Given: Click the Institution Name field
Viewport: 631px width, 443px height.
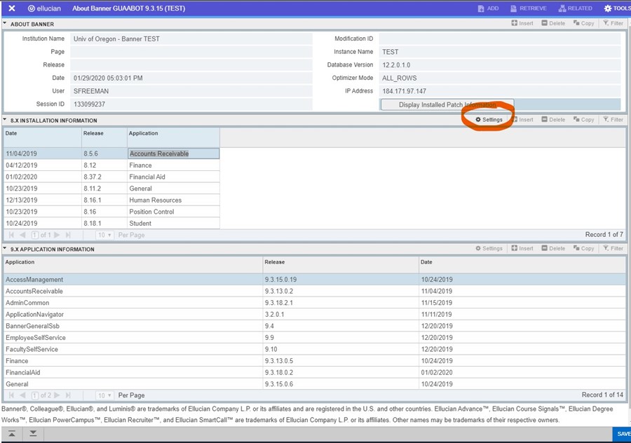Looking at the screenshot, I should 191,39.
